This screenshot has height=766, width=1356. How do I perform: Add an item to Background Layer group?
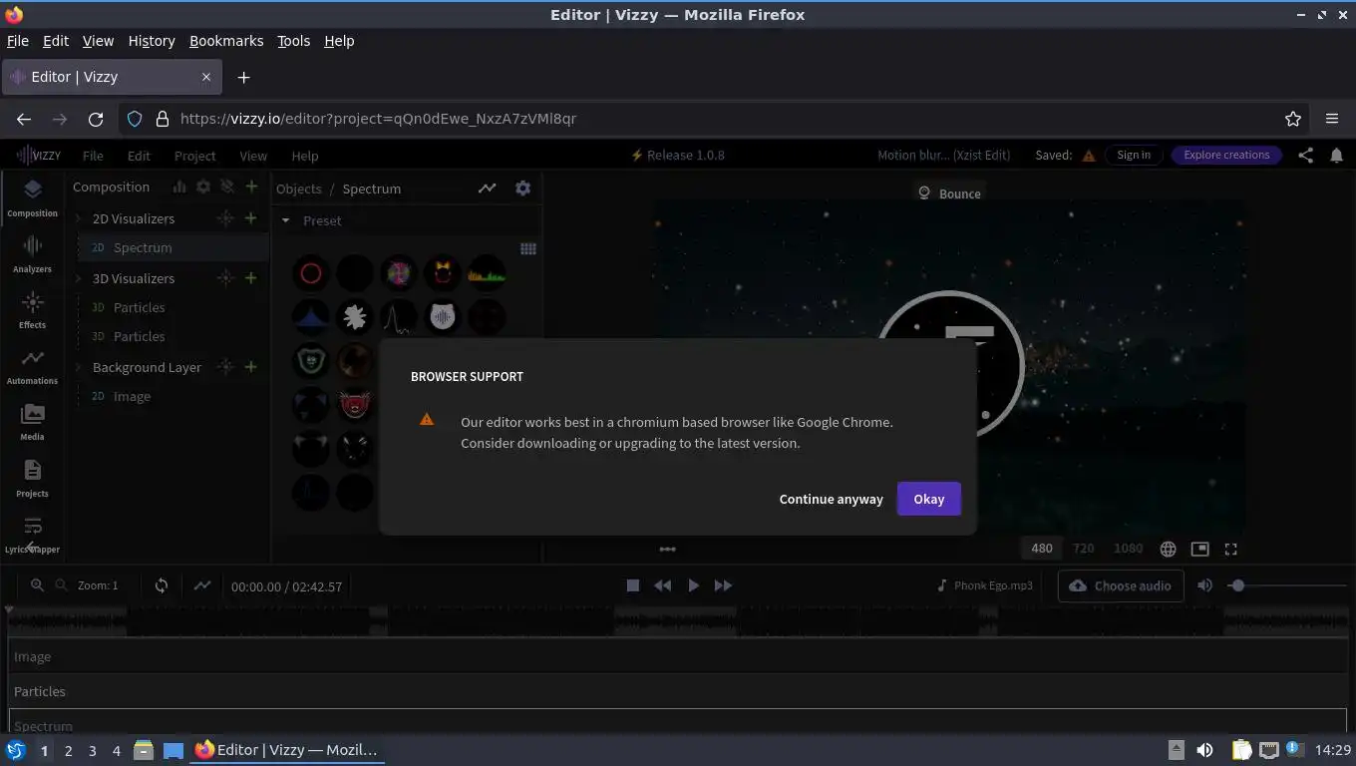coord(250,367)
